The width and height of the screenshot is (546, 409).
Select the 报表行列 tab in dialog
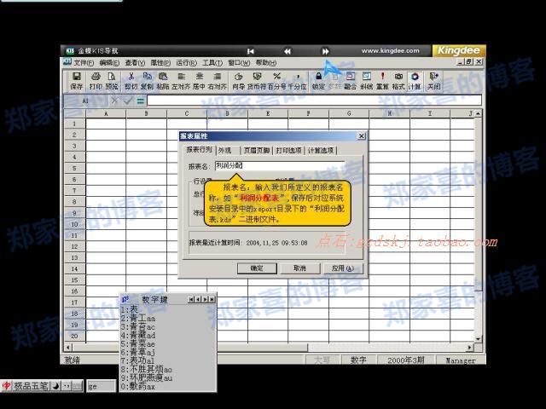click(199, 150)
